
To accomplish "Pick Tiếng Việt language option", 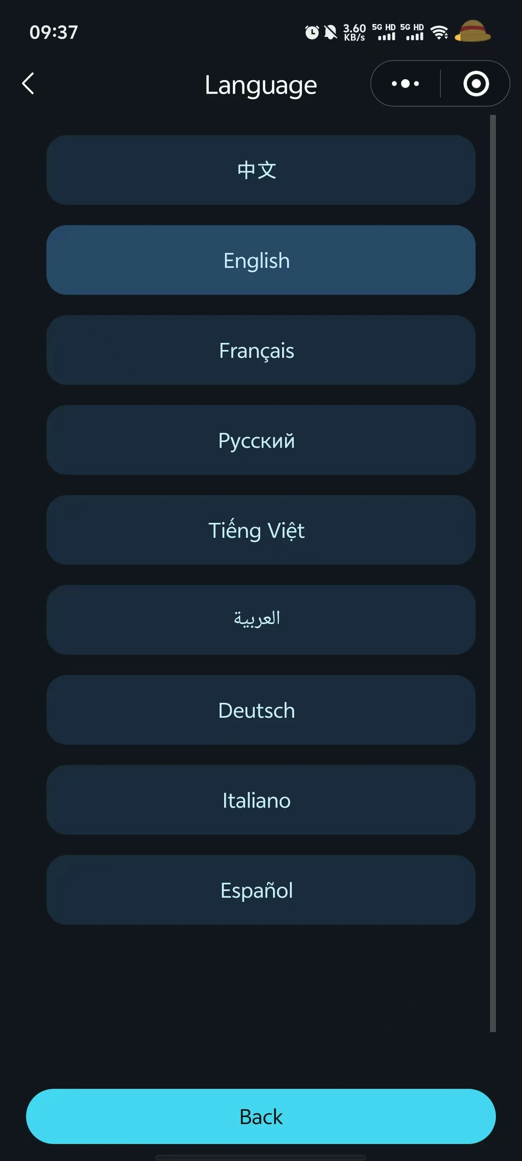I will 261,530.
